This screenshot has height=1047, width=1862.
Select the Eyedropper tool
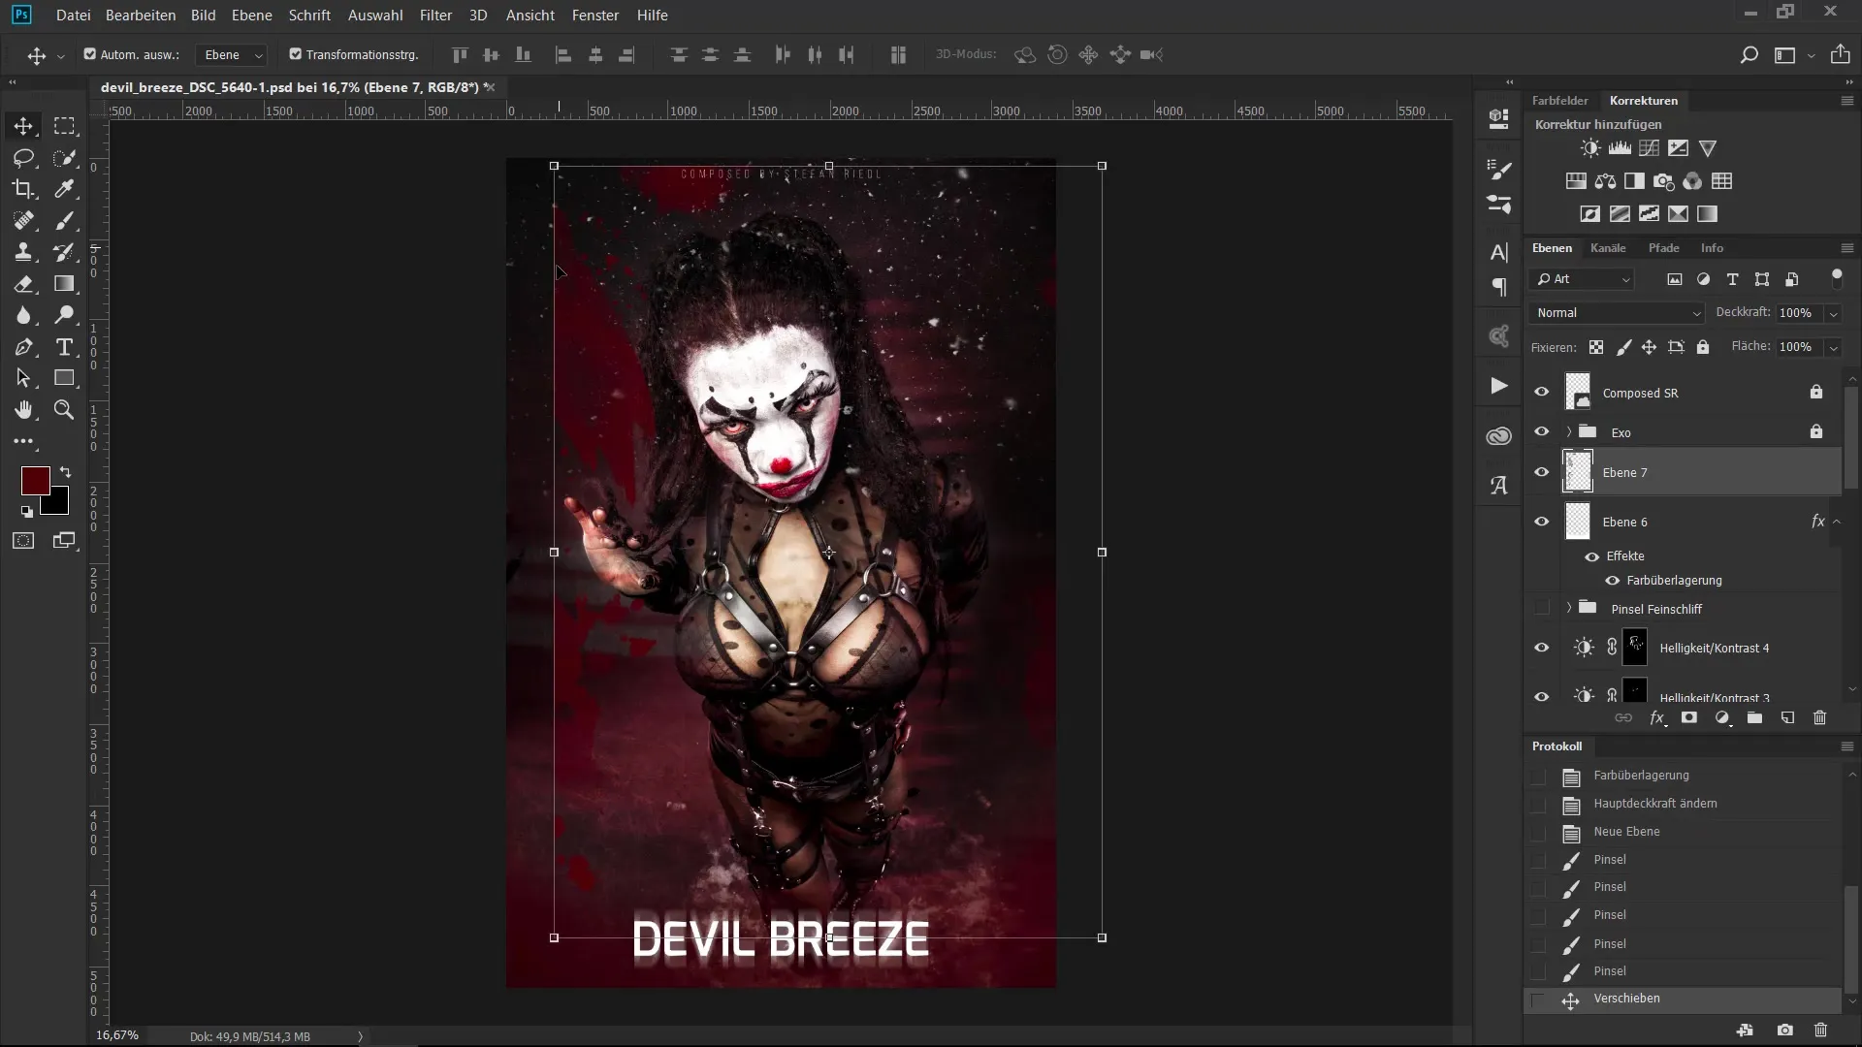pyautogui.click(x=64, y=189)
